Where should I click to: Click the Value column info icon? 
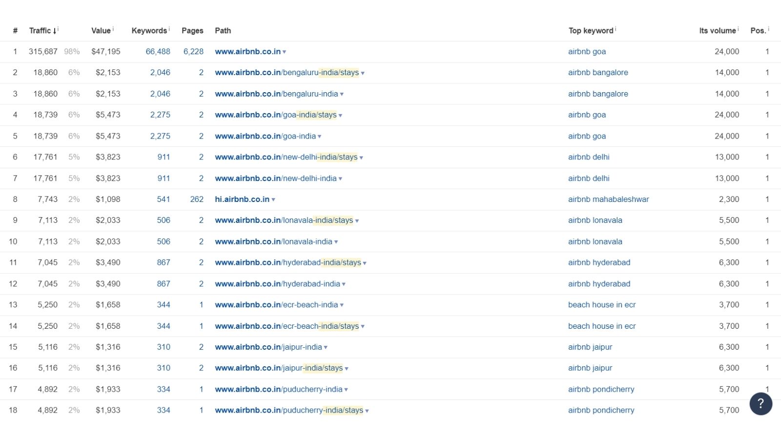click(x=113, y=29)
